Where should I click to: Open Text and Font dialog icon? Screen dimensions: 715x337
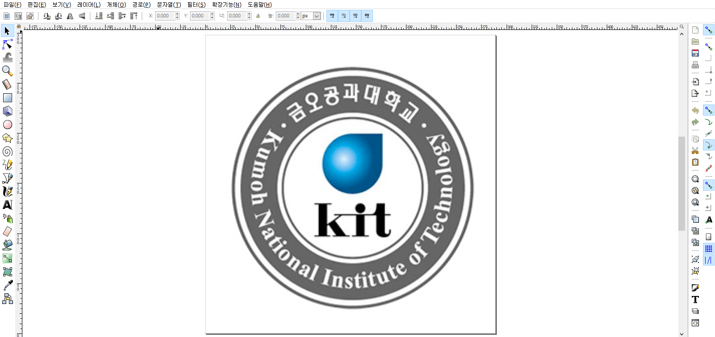click(695, 300)
